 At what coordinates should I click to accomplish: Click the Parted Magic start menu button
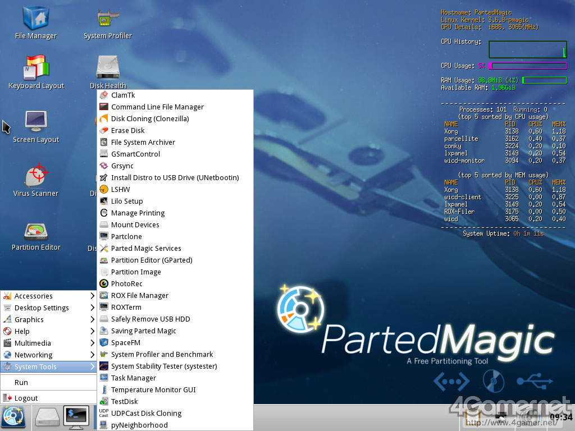pyautogui.click(x=13, y=418)
